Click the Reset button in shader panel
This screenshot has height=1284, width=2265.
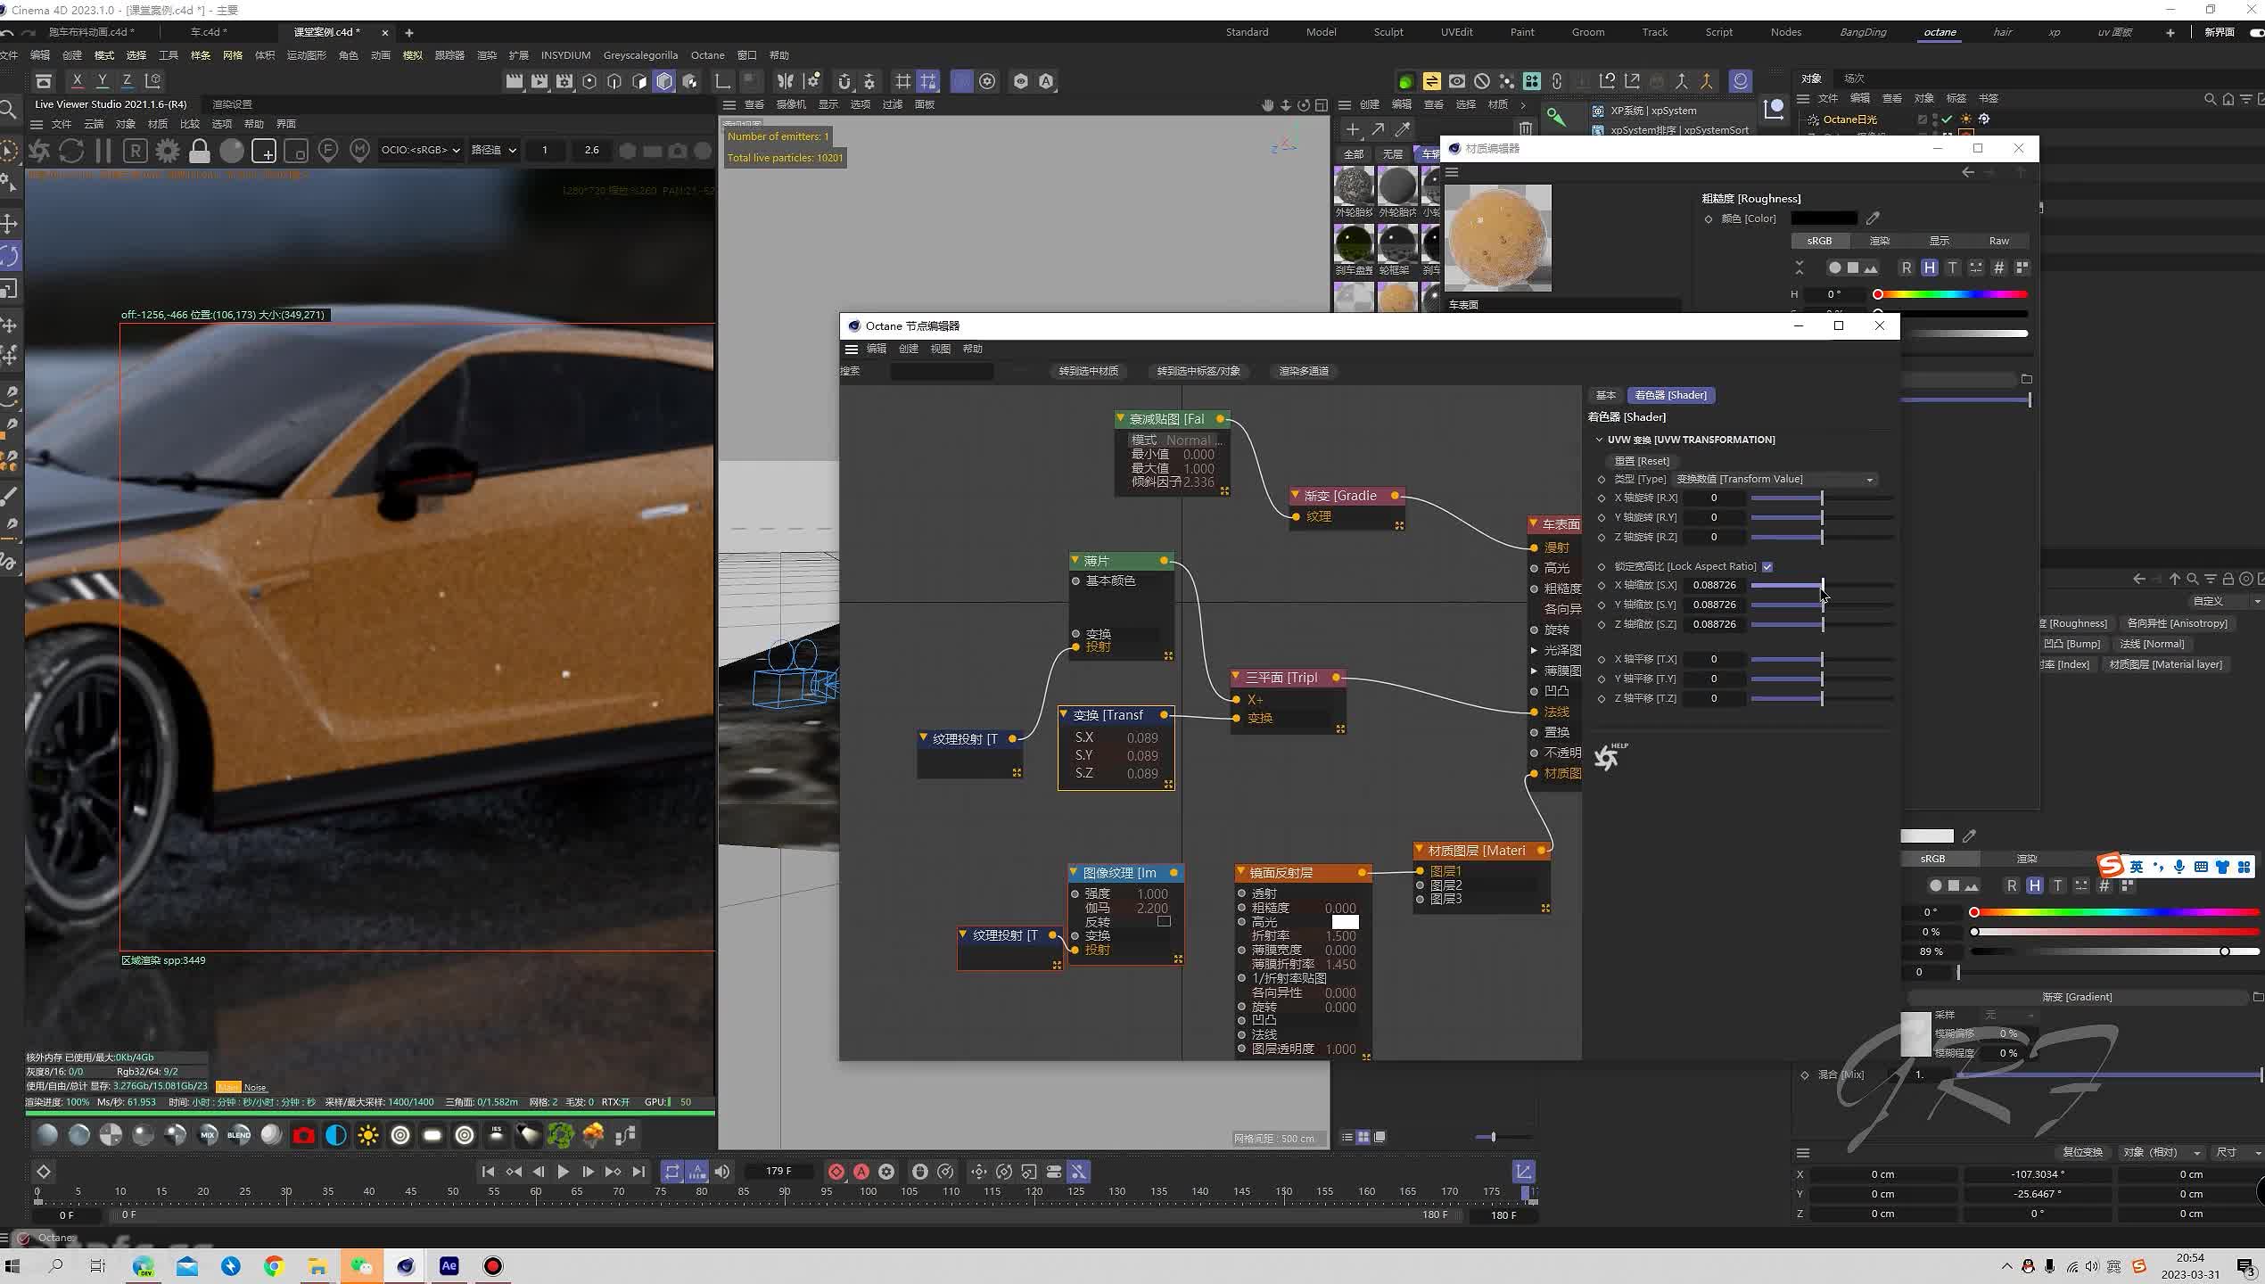tap(1642, 461)
